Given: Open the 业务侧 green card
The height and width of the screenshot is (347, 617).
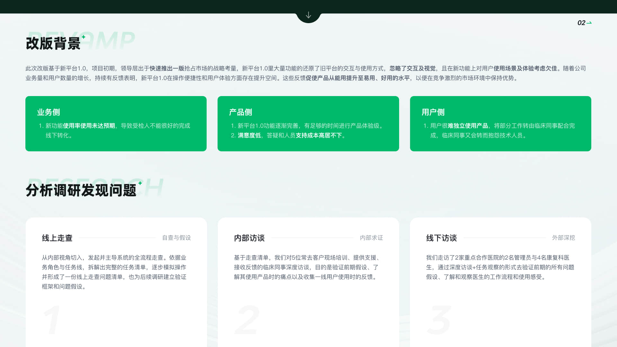Looking at the screenshot, I should [x=116, y=124].
